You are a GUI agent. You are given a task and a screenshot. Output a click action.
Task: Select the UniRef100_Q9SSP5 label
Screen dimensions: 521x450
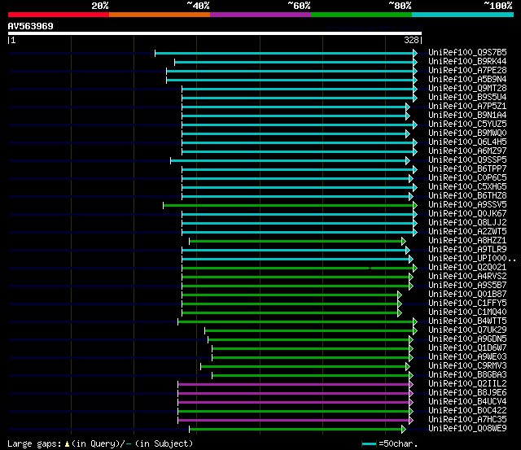[467, 160]
